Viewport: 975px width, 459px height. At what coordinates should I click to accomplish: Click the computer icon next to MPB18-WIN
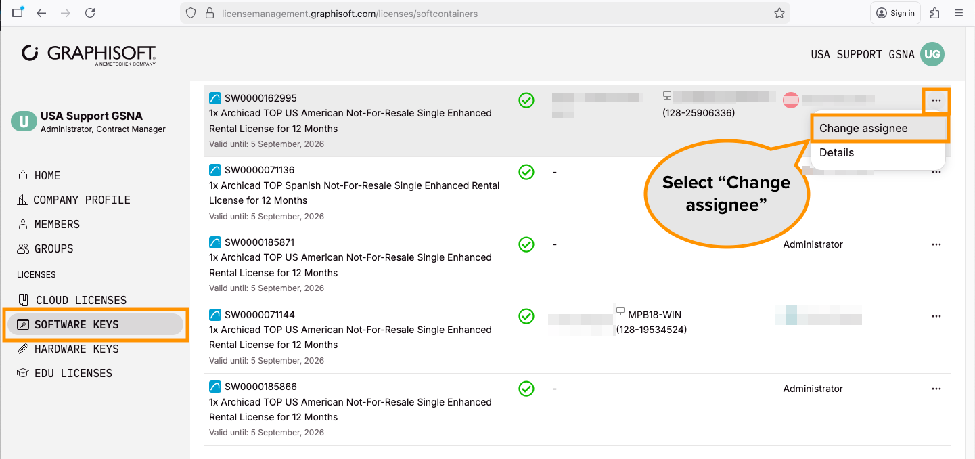pyautogui.click(x=620, y=311)
